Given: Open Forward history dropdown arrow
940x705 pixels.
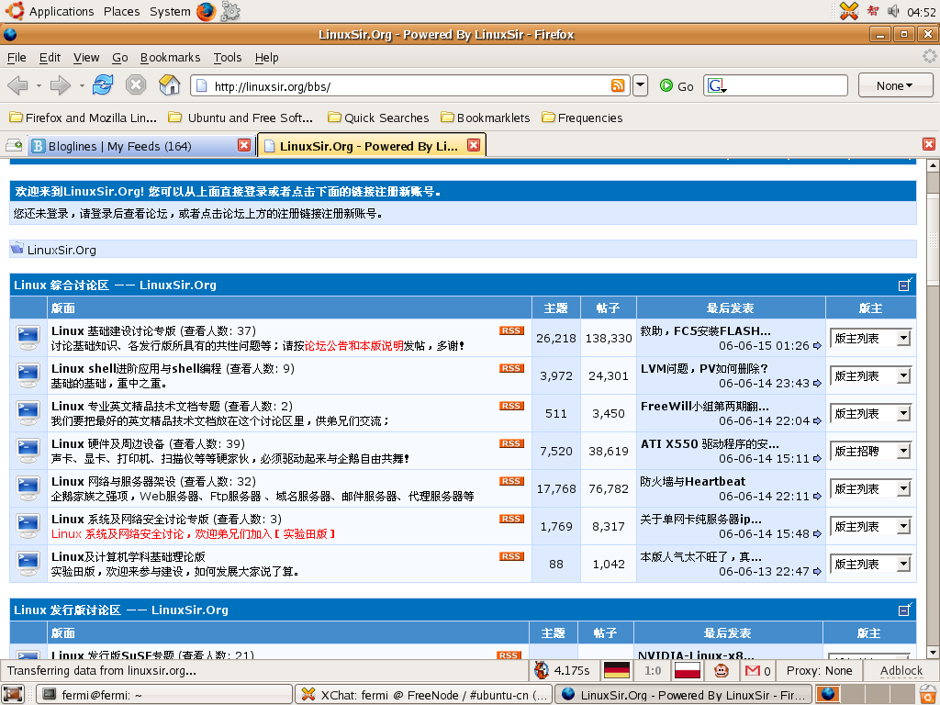Looking at the screenshot, I should tap(82, 85).
